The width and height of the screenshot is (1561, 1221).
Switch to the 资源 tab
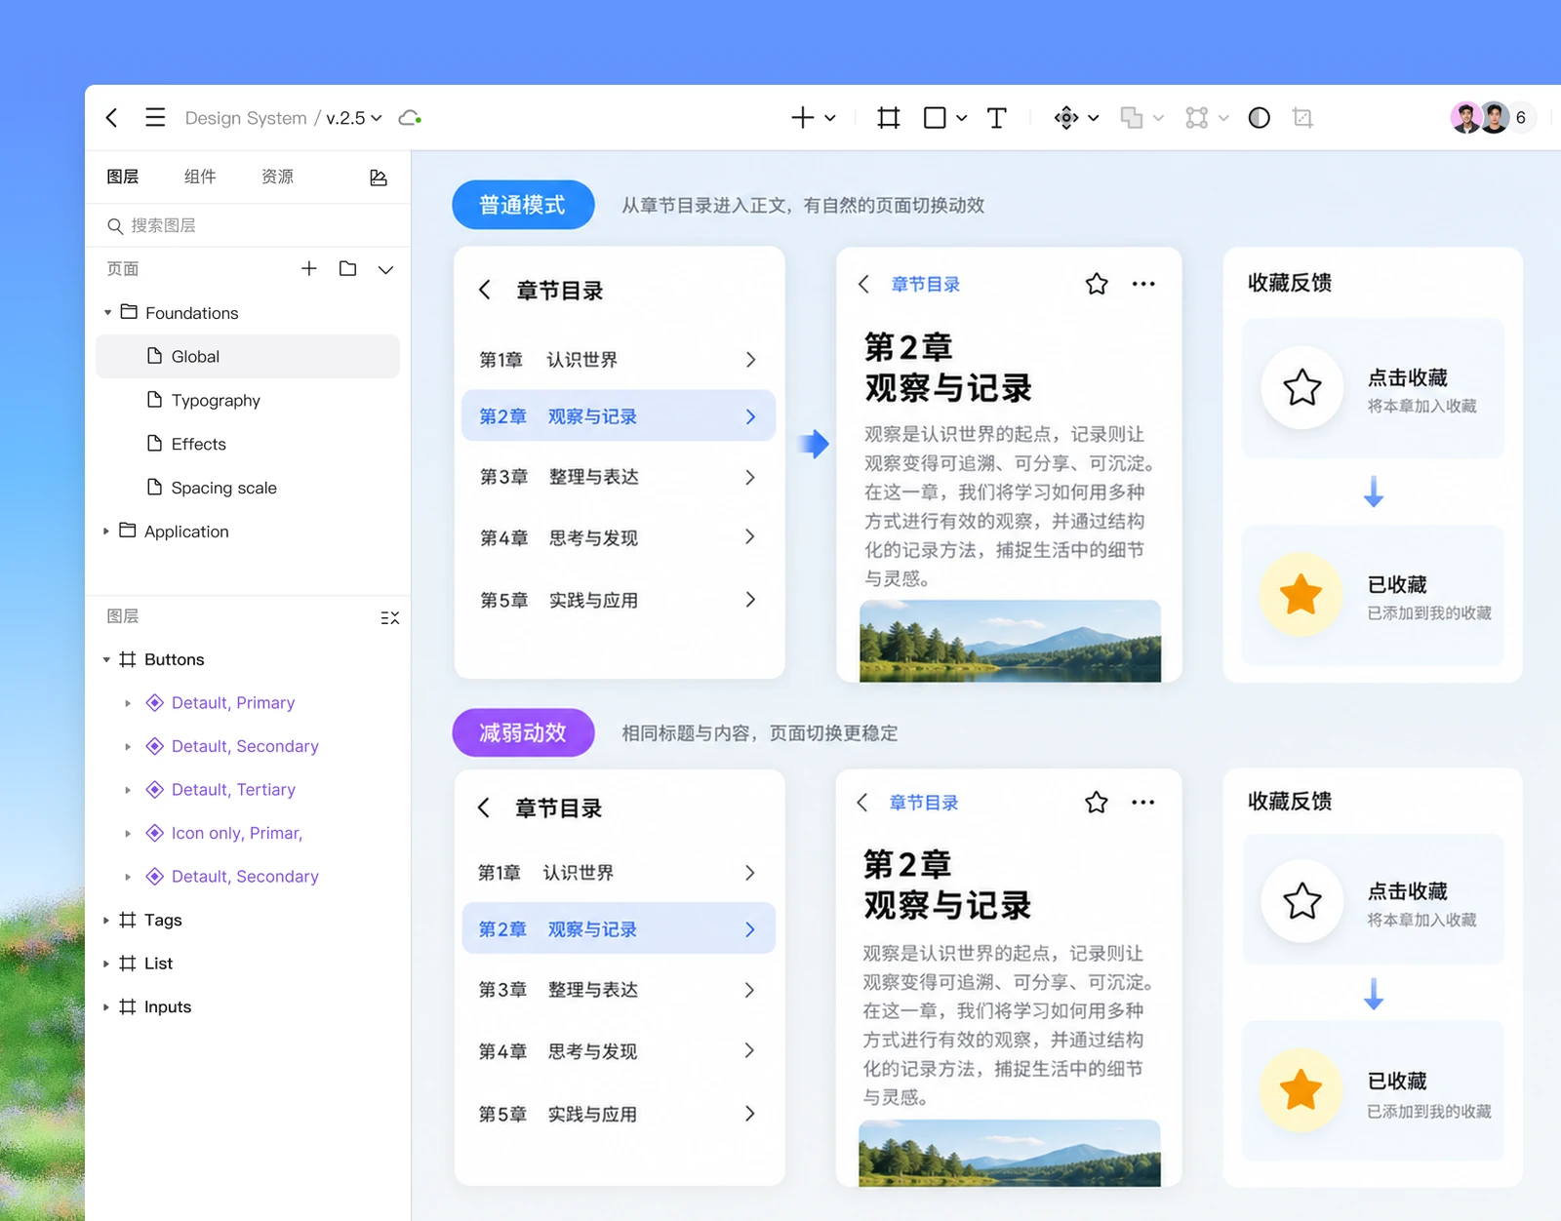(278, 177)
